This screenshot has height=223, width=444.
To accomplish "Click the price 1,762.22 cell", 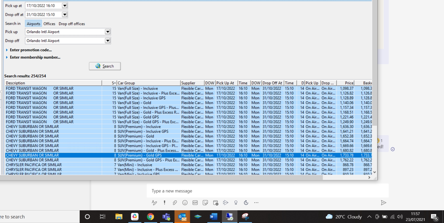I will (347, 160).
